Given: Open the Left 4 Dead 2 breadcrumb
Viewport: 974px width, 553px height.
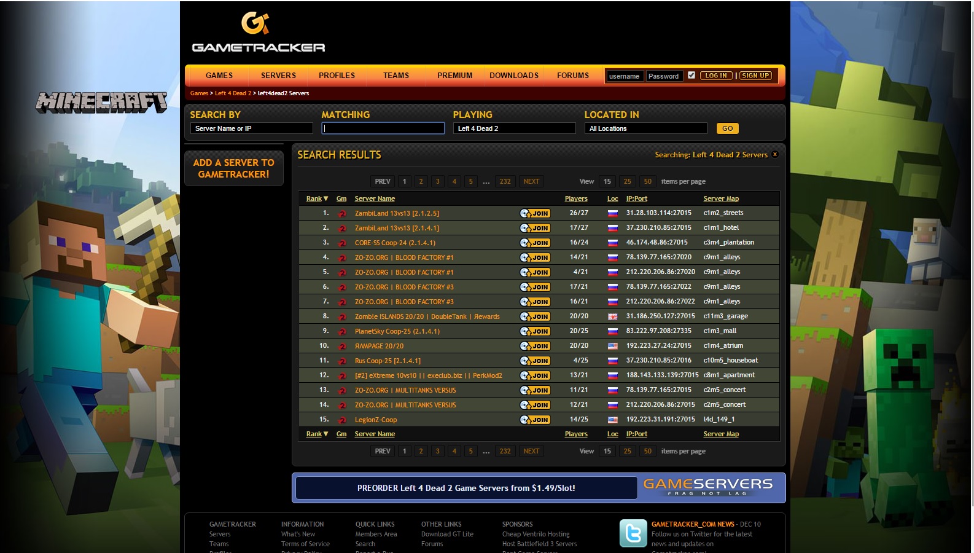Looking at the screenshot, I should tap(233, 93).
